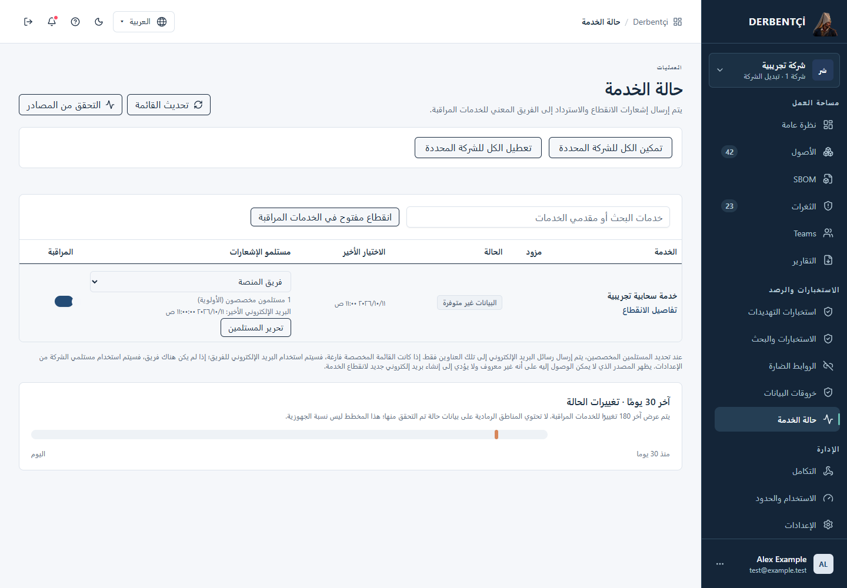Viewport: 847px width, 588px height.
Task: Click the البيانات غير متوفرة status badge
Action: (469, 303)
